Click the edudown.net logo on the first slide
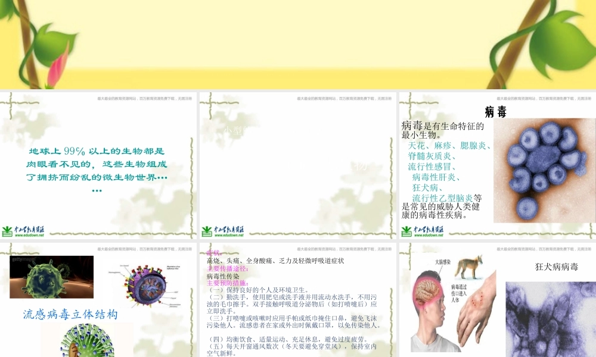596x357 pixels. [23, 230]
